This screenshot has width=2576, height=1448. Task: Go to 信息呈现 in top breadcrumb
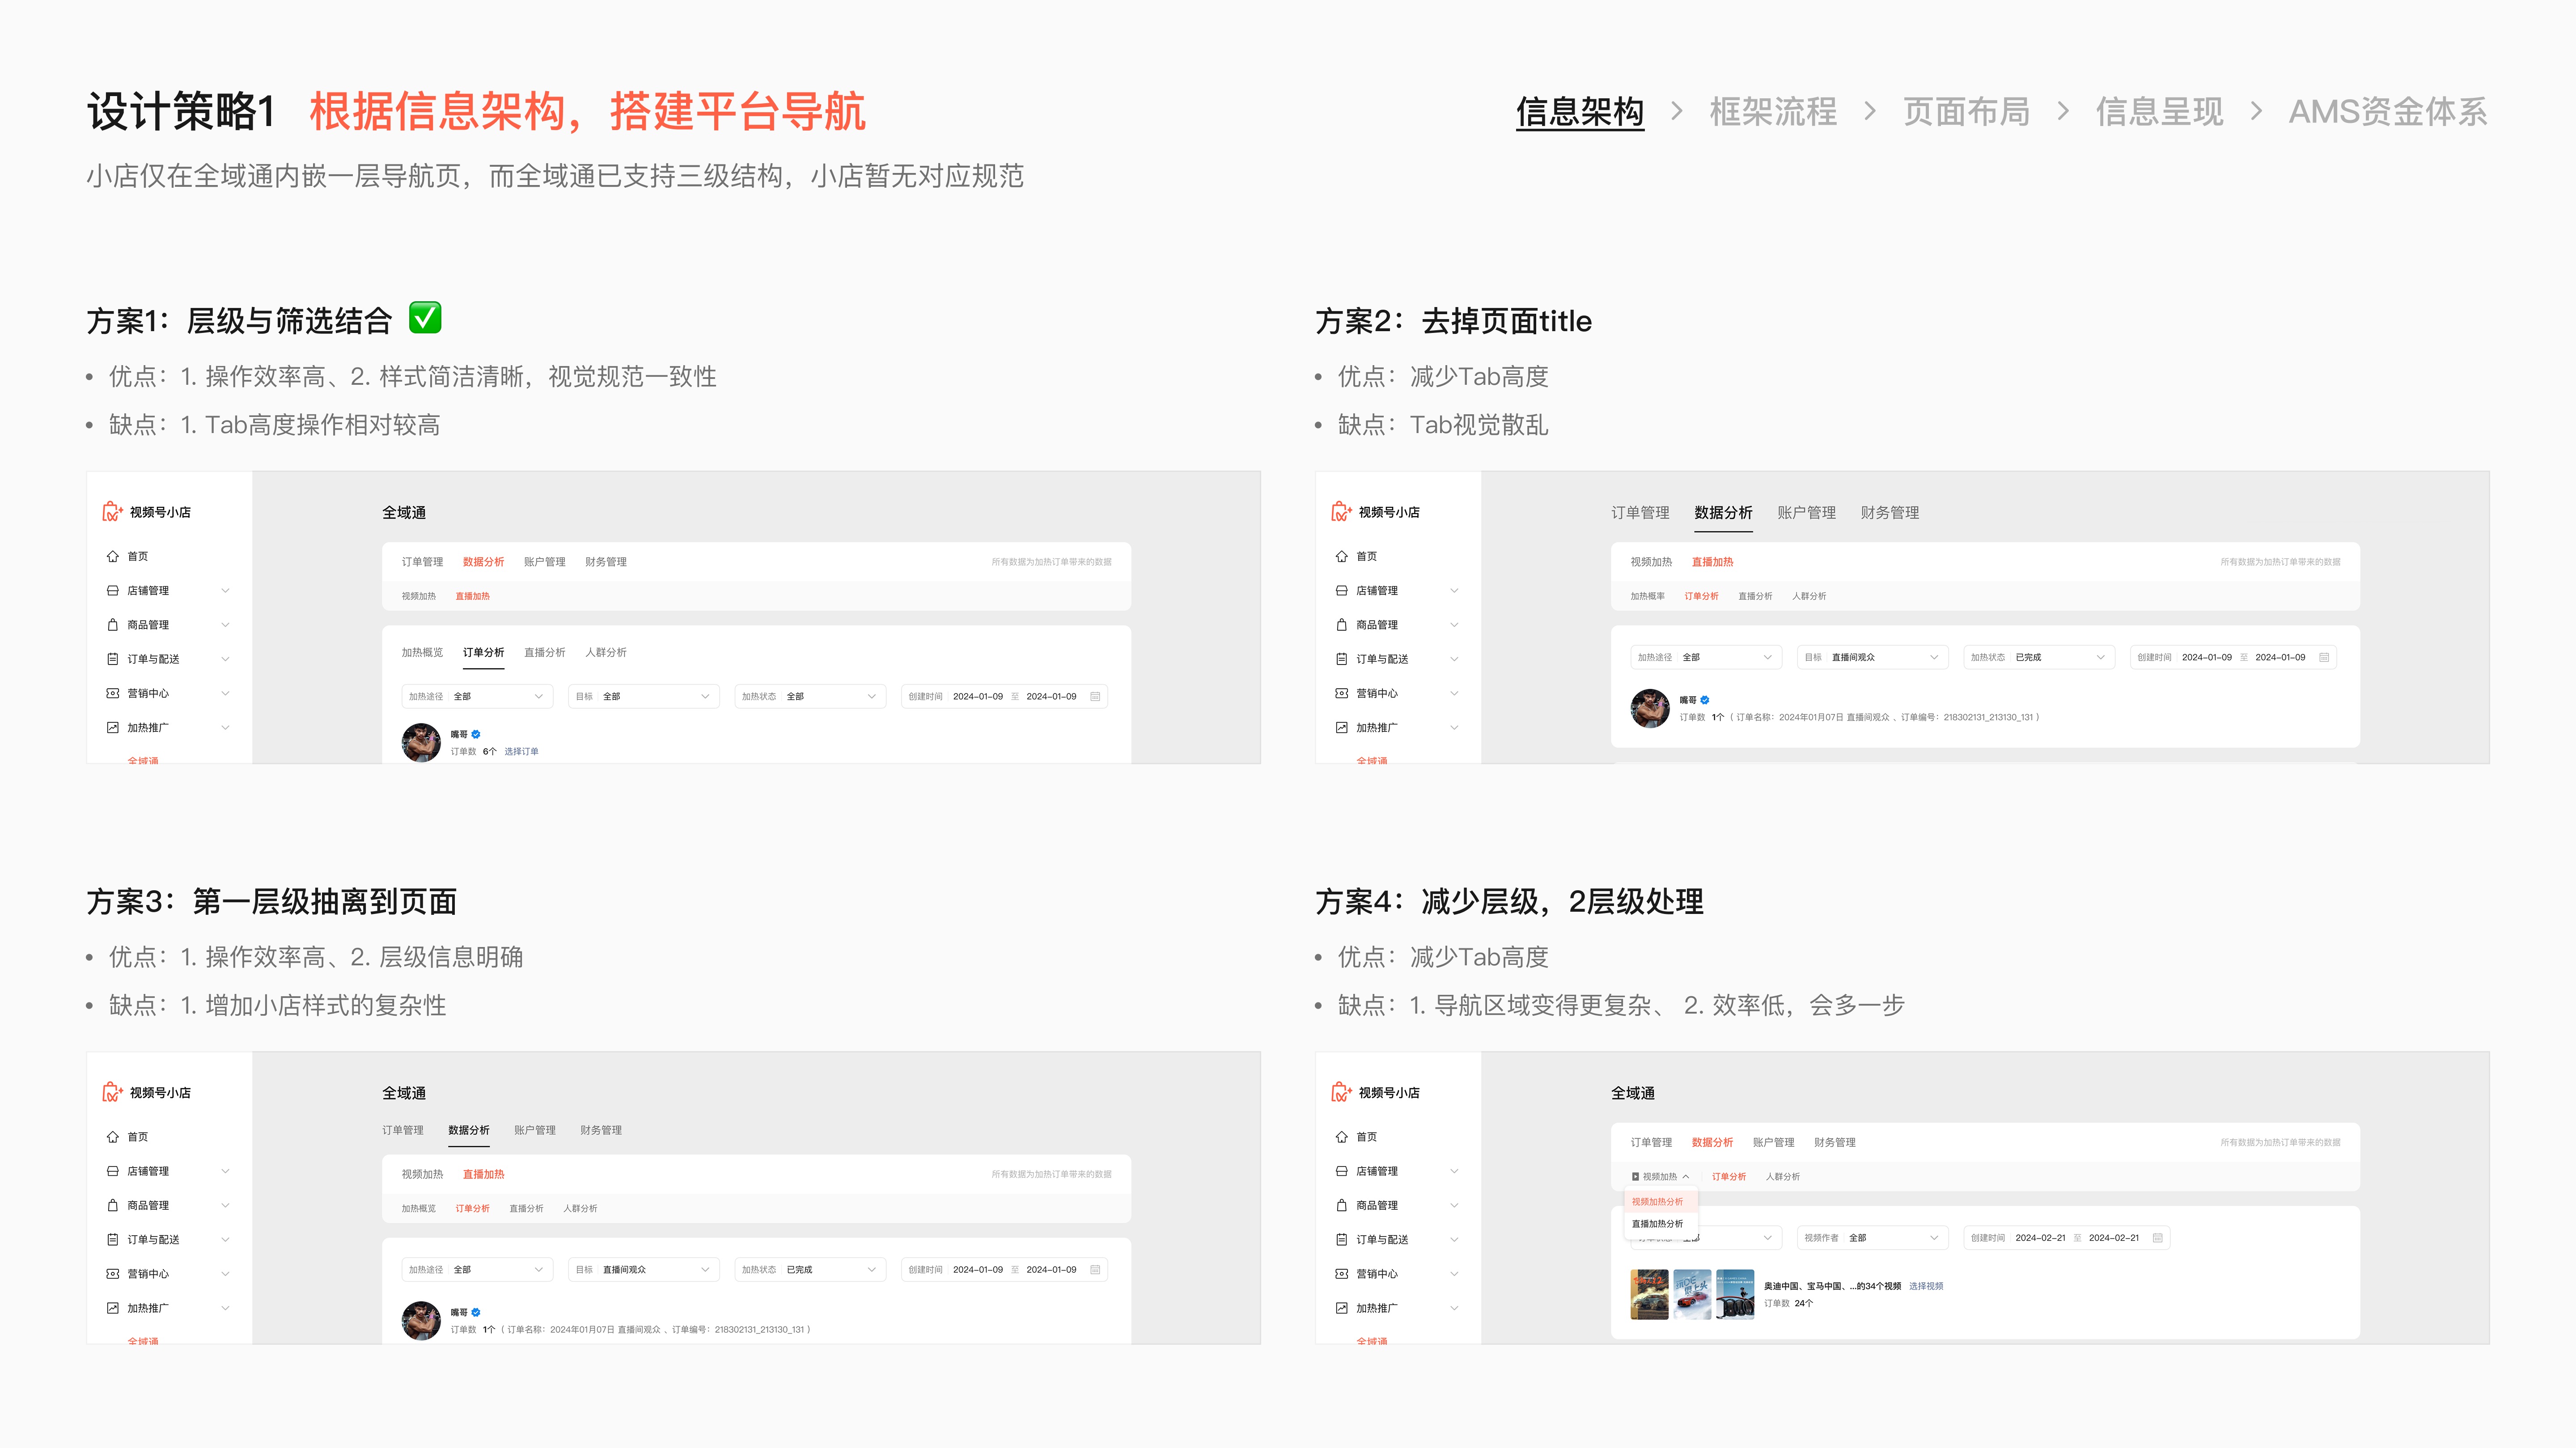(2159, 112)
